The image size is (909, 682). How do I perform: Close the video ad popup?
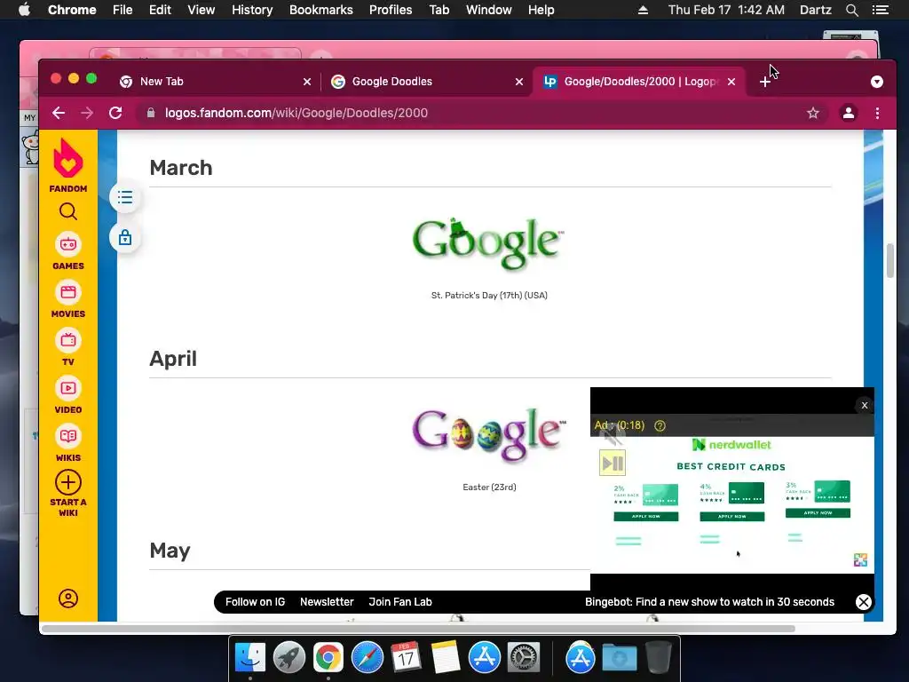(x=865, y=405)
